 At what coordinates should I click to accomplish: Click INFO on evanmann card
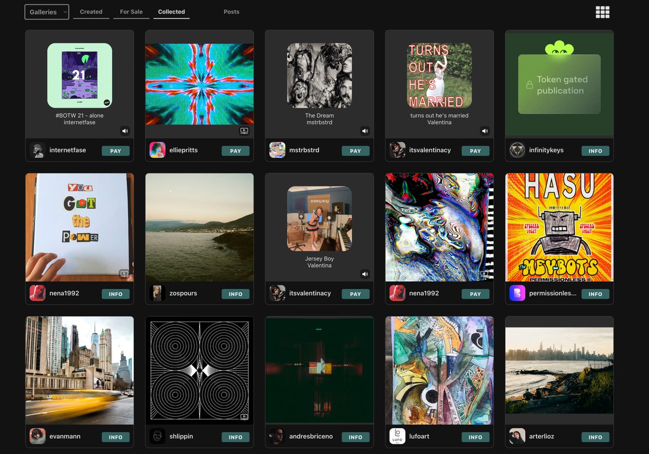[x=116, y=437]
